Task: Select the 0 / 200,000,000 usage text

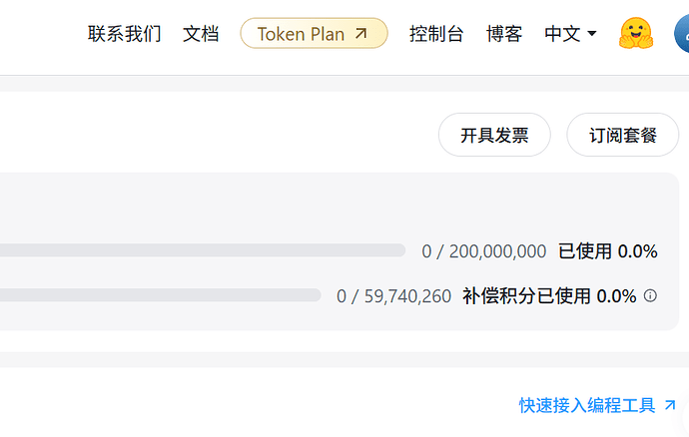Action: pyautogui.click(x=483, y=251)
